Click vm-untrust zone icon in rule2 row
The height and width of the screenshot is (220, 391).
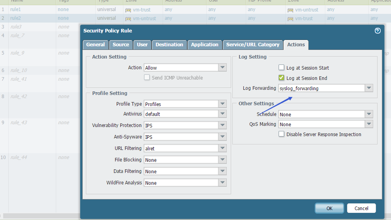pyautogui.click(x=128, y=19)
